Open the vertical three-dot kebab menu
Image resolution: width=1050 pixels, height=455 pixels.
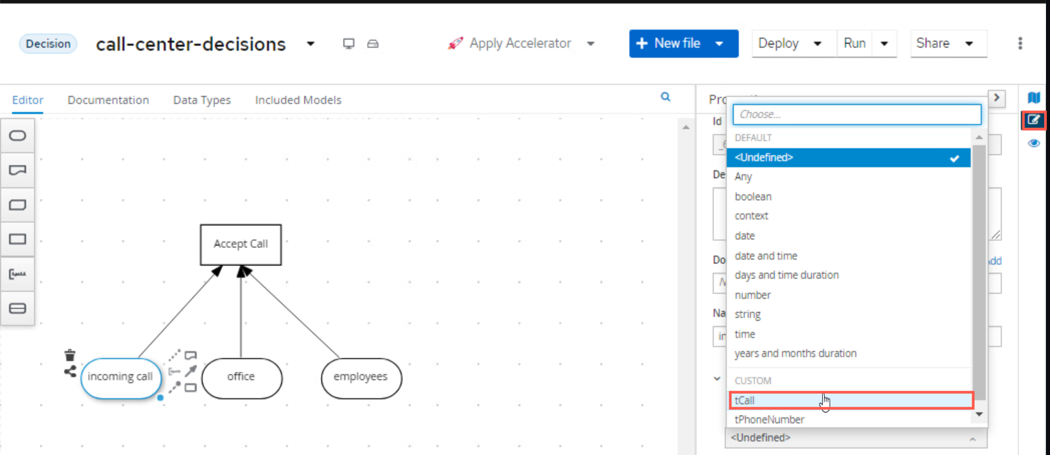point(1020,44)
